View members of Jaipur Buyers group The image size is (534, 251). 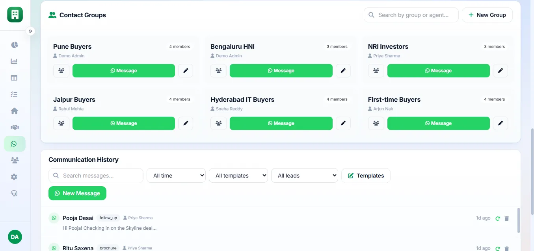(61, 123)
